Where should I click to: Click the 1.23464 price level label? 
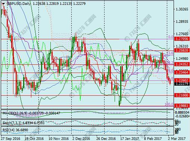tap(182, 72)
